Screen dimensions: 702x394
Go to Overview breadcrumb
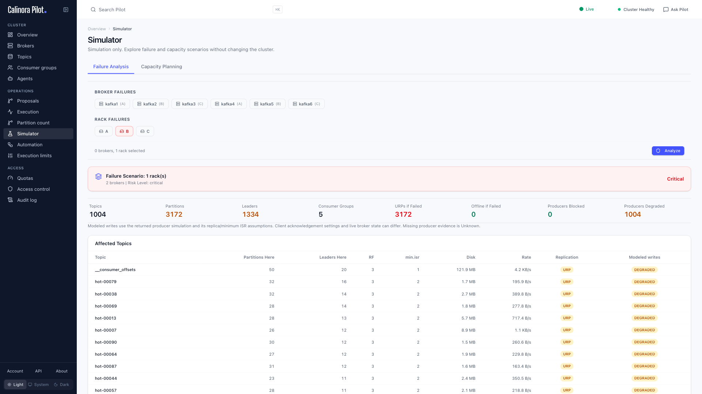coord(97,29)
